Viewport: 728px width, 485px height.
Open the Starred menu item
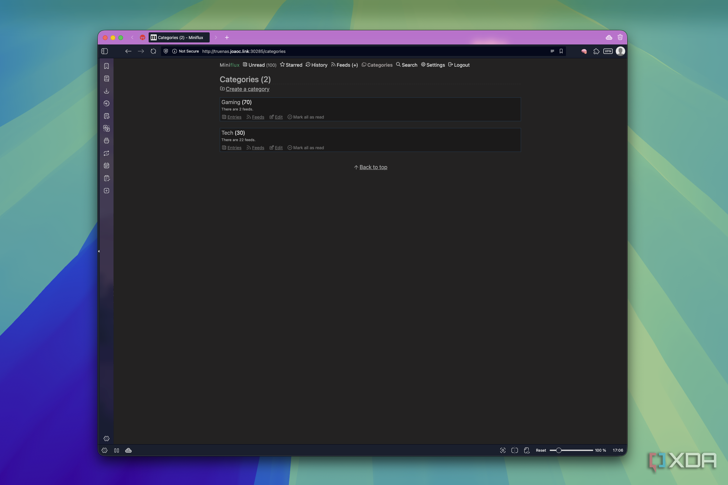(291, 65)
